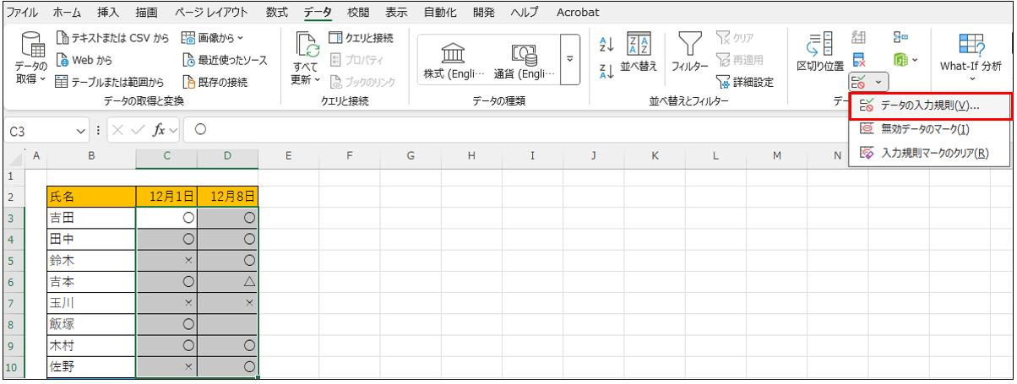Open the 並べ替え sort dialog
The height and width of the screenshot is (384, 1017).
638,52
